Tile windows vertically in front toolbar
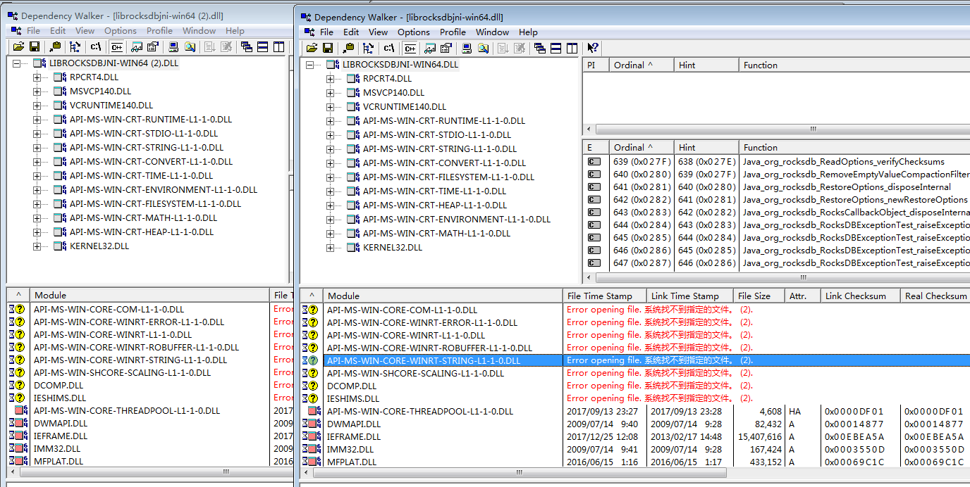970x487 pixels. 572,48
